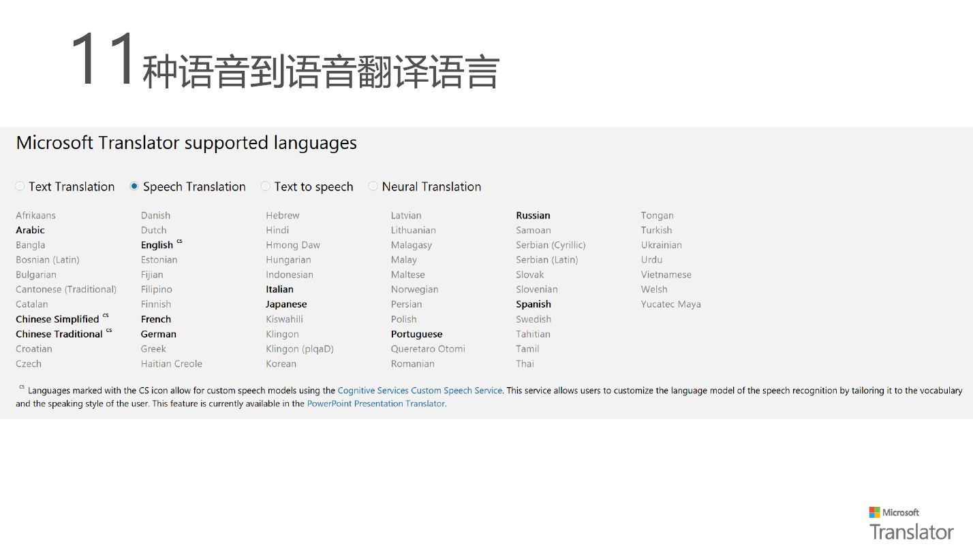Click the Microsoft Translator logo

[x=911, y=523]
